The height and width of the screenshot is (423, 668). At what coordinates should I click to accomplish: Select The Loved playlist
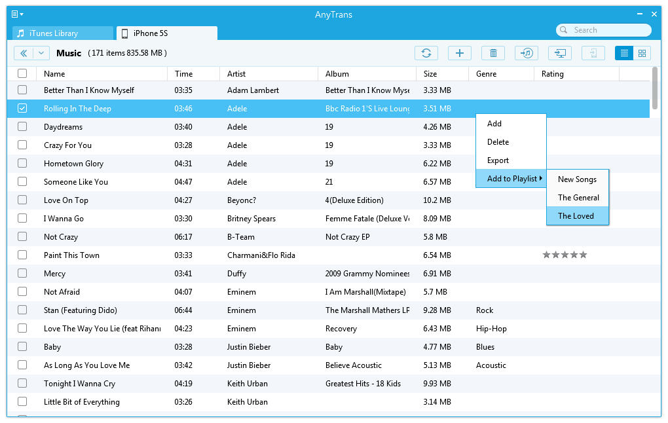[578, 216]
